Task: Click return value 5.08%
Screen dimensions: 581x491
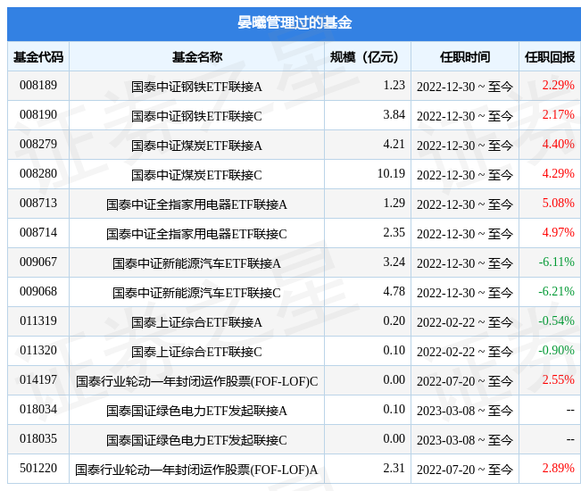Action: pyautogui.click(x=558, y=203)
